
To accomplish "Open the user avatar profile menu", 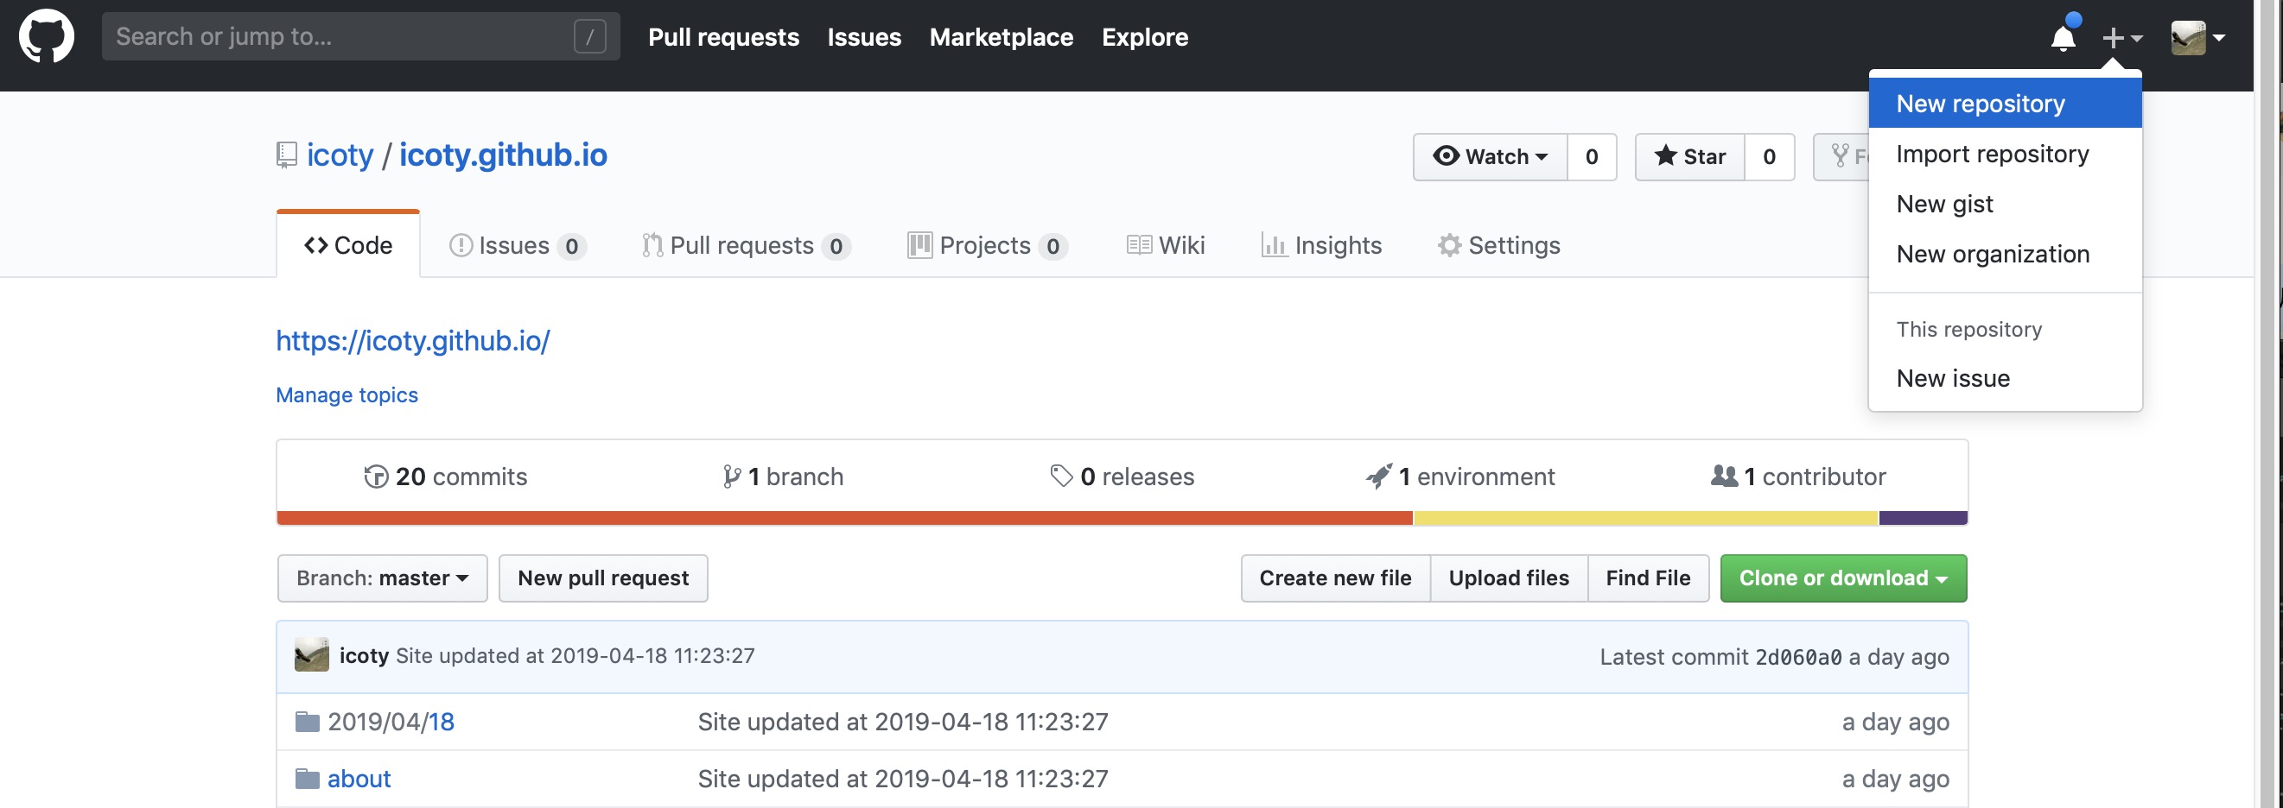I will [2197, 37].
